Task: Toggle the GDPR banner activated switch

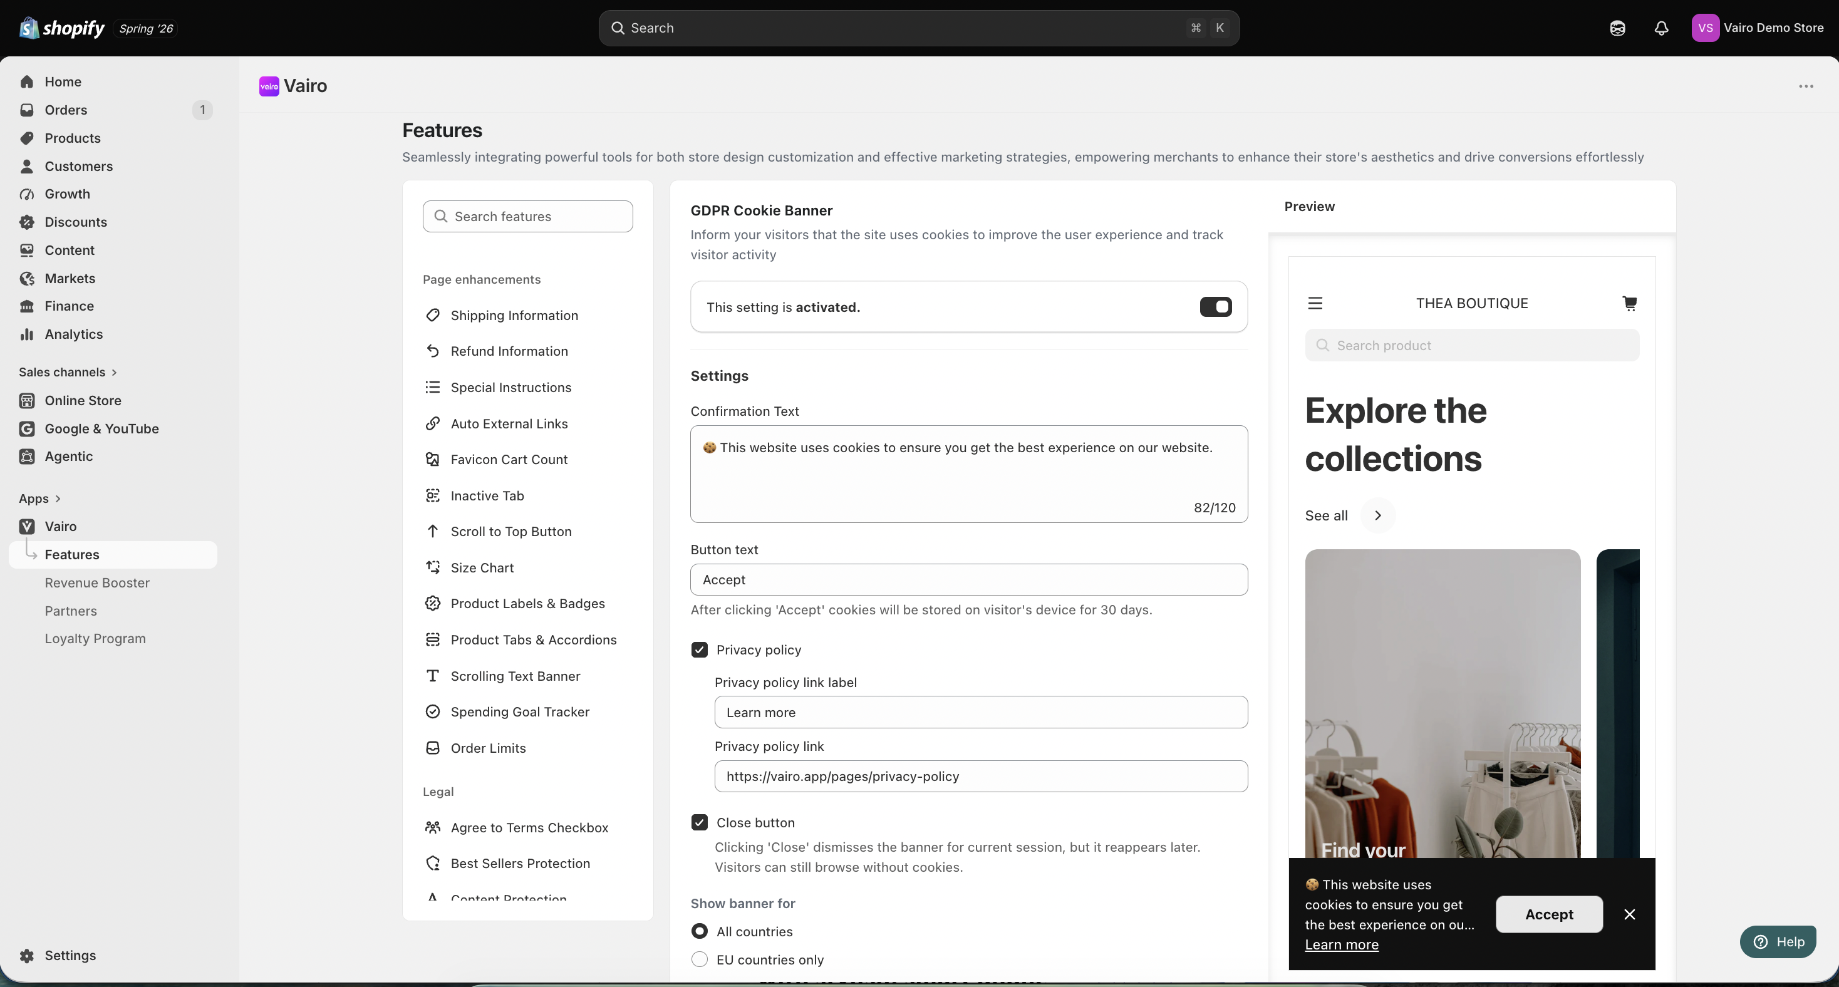Action: point(1216,307)
